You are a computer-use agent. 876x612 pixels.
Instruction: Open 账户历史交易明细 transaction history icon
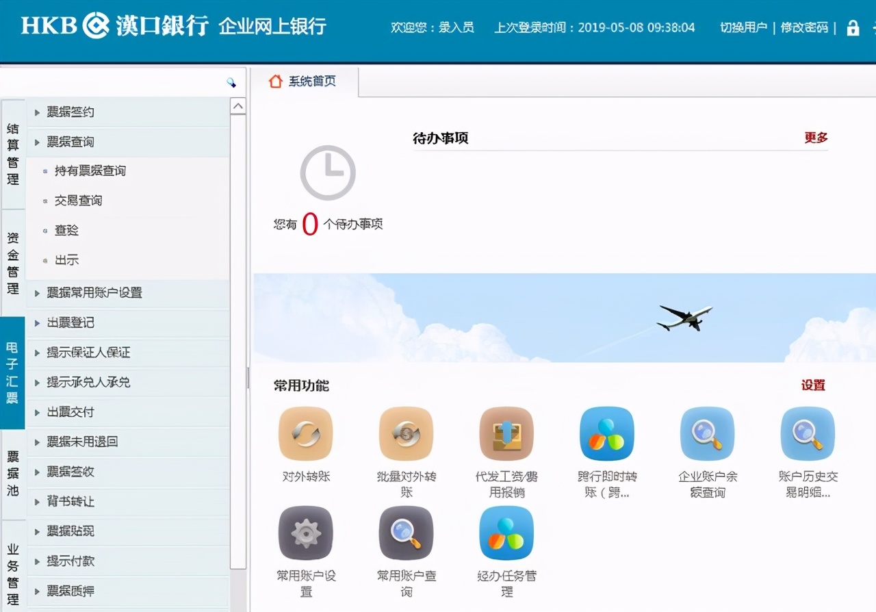808,433
